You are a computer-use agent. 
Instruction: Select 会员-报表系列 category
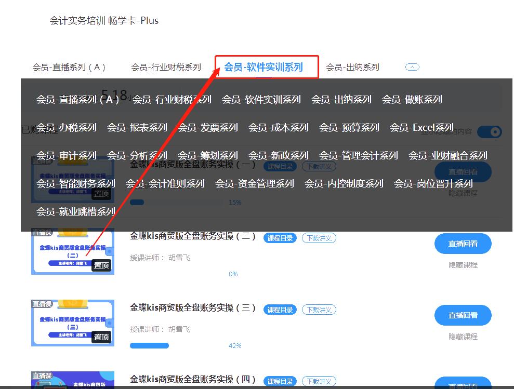click(137, 127)
